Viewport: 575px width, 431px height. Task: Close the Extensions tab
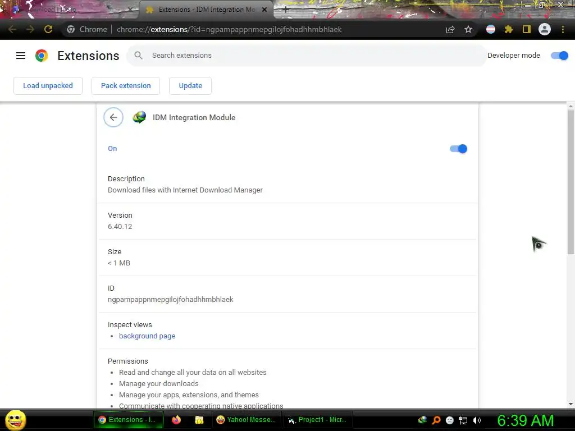coord(264,10)
